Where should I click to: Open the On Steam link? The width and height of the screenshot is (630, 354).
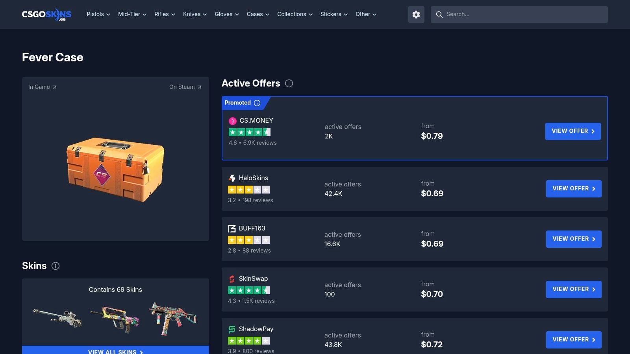tap(185, 87)
